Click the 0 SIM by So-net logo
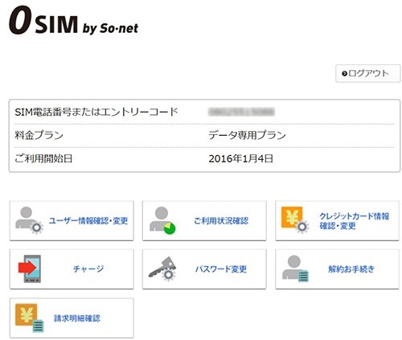Screen dimensions: 402x340 74,21
